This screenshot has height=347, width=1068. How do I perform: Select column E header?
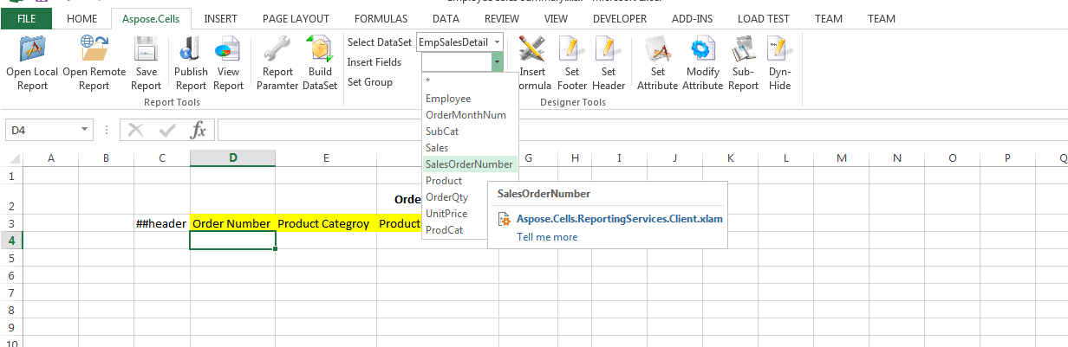[326, 158]
